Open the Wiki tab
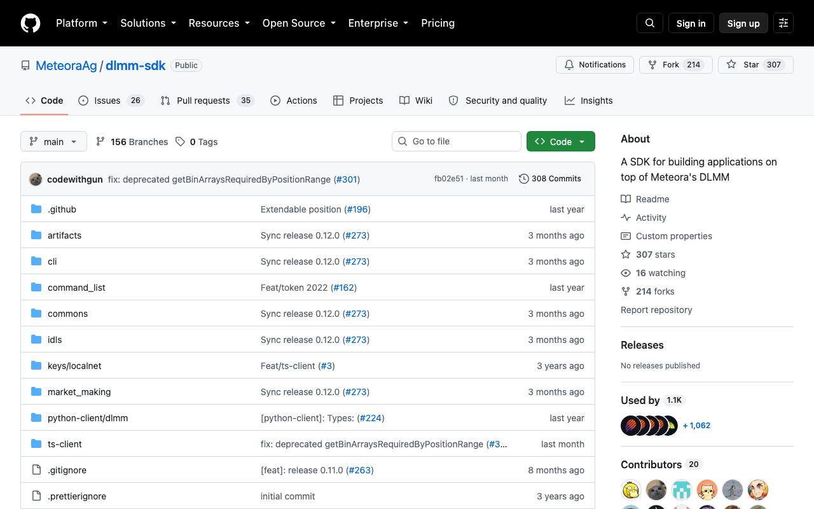814x509 pixels. (416, 101)
